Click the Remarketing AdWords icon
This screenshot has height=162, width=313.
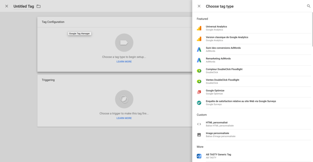(x=199, y=60)
